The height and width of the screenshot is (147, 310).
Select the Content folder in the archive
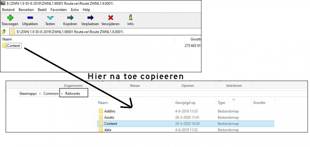point(13,46)
